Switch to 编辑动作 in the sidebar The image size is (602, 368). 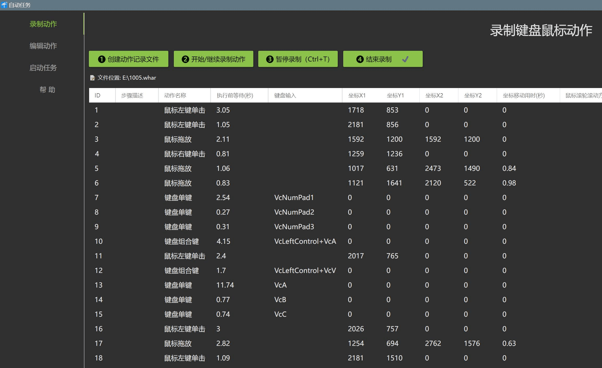(x=43, y=46)
